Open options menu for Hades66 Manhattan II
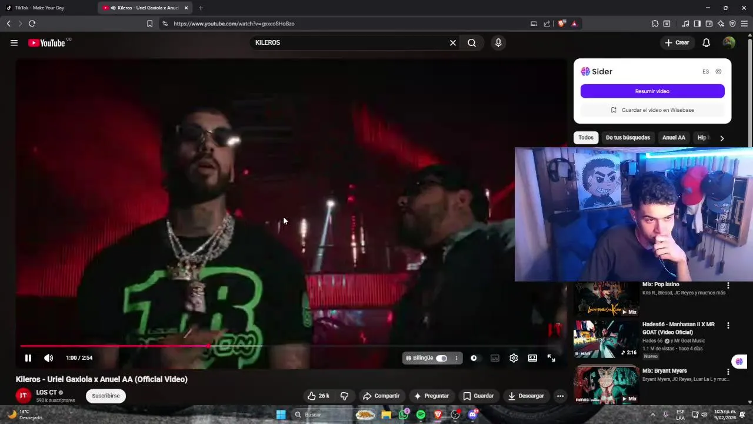The width and height of the screenshot is (753, 424). (728, 326)
